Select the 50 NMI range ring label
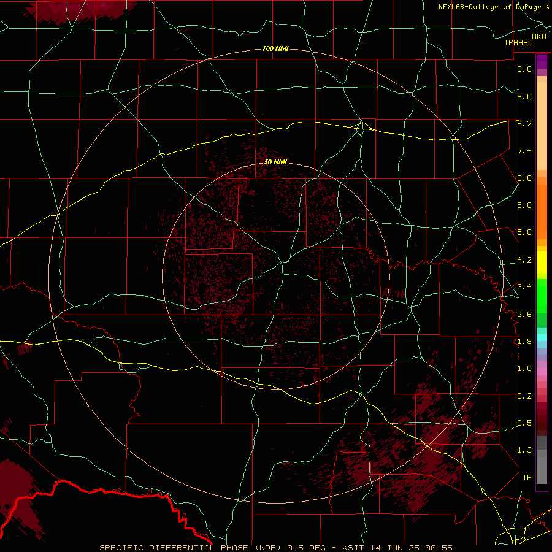 tap(275, 162)
